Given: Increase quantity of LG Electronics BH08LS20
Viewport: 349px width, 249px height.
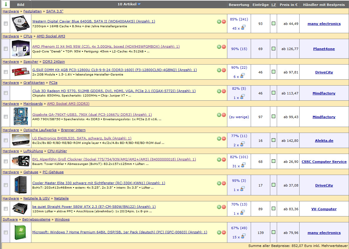Looking at the screenshot, I should tap(219, 139).
